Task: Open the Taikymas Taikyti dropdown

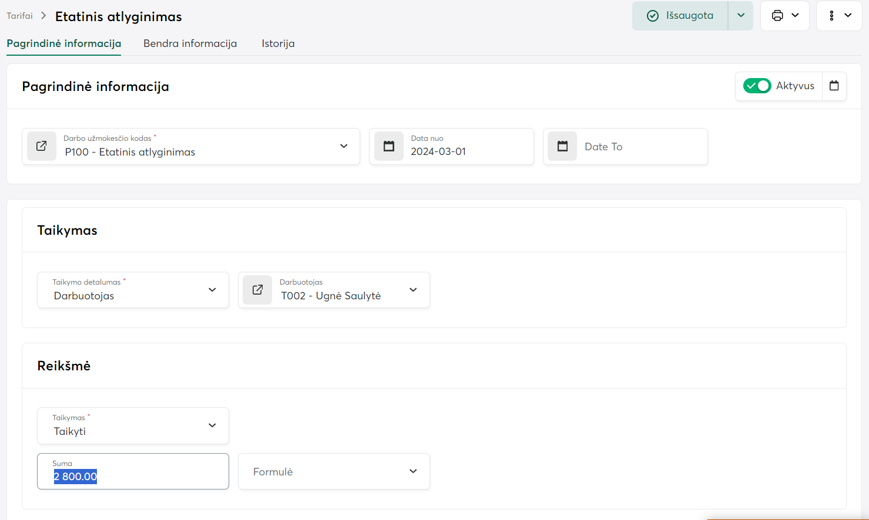Action: (x=212, y=426)
